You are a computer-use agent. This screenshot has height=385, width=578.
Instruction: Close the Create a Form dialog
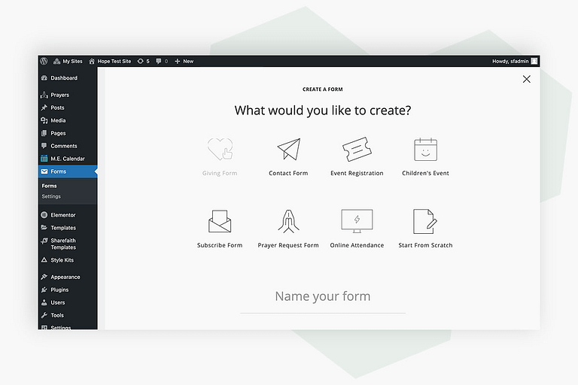526,79
